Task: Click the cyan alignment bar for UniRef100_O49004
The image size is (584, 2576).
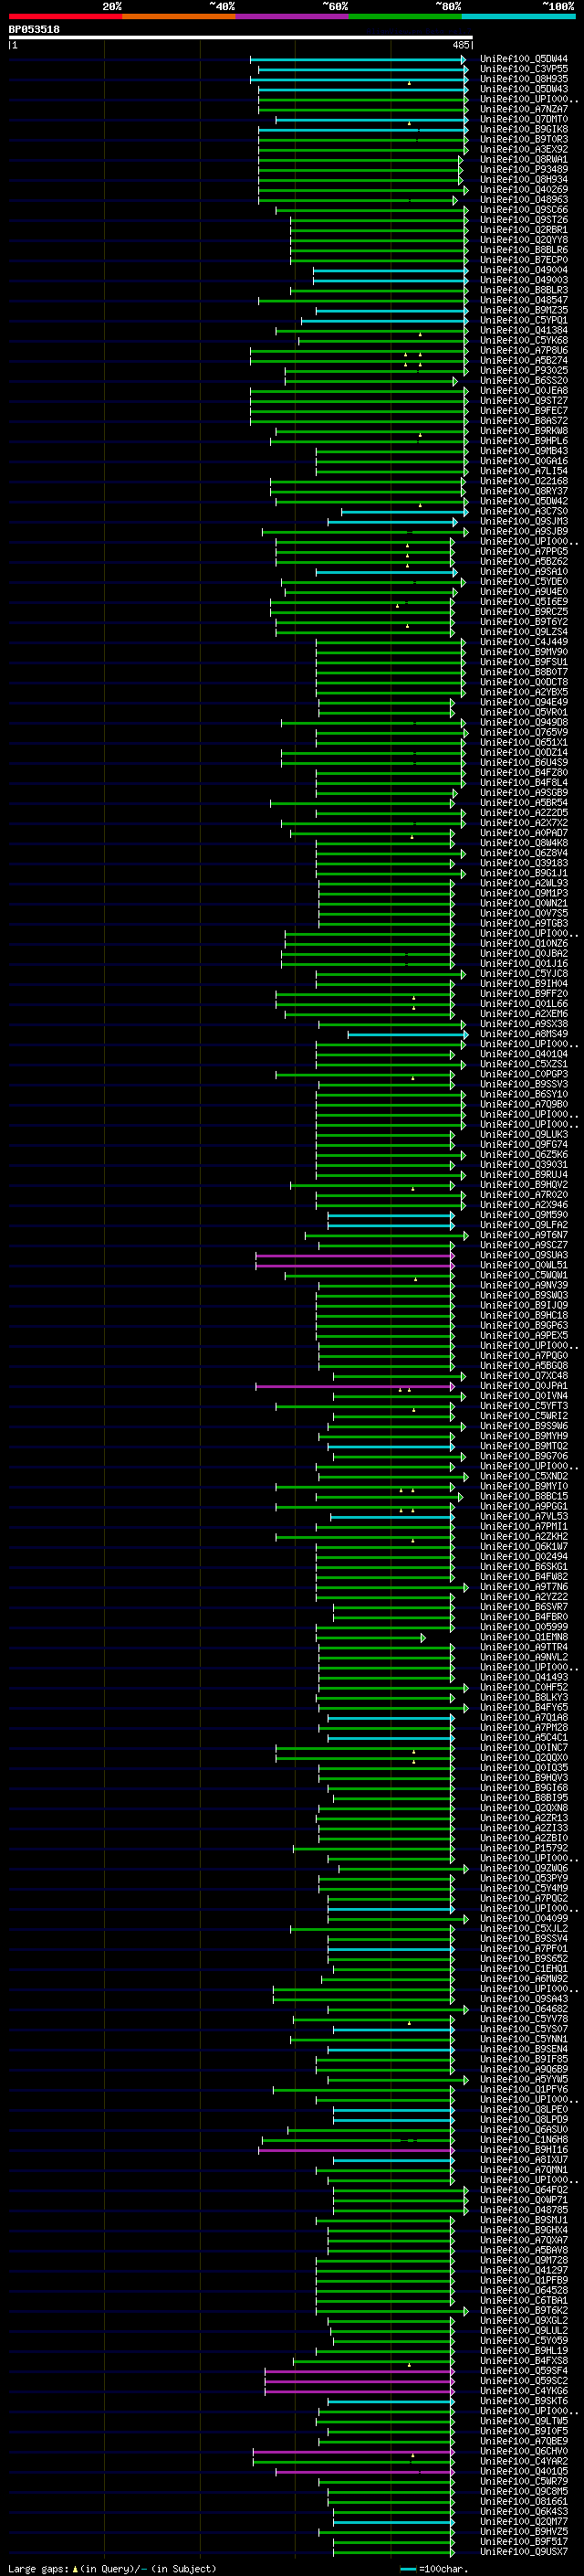Action: pyautogui.click(x=391, y=270)
